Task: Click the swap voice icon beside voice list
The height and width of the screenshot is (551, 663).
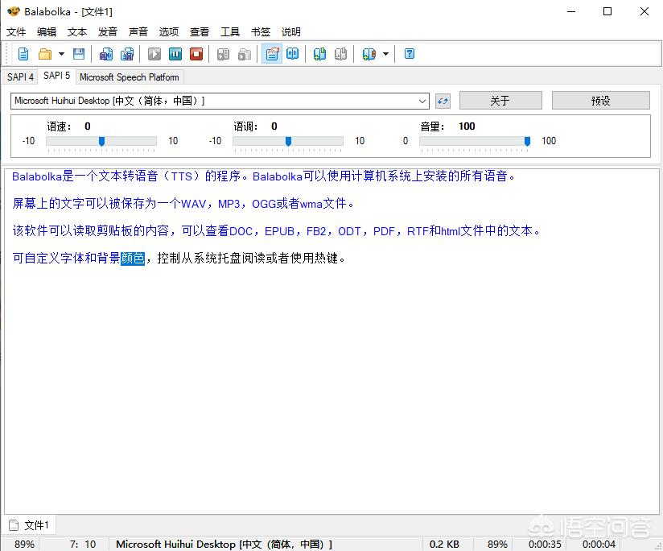Action: [x=443, y=101]
